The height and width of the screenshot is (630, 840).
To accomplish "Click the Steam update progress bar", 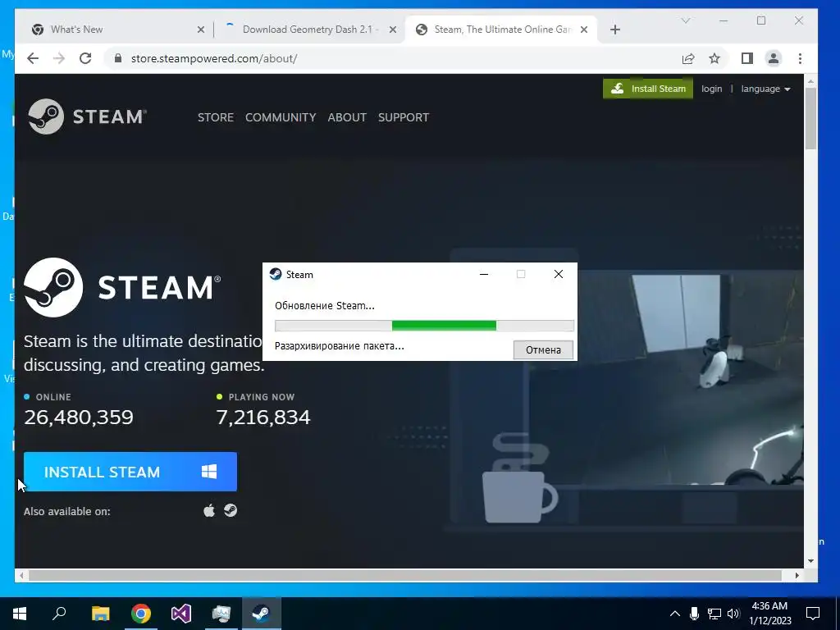I will [424, 325].
